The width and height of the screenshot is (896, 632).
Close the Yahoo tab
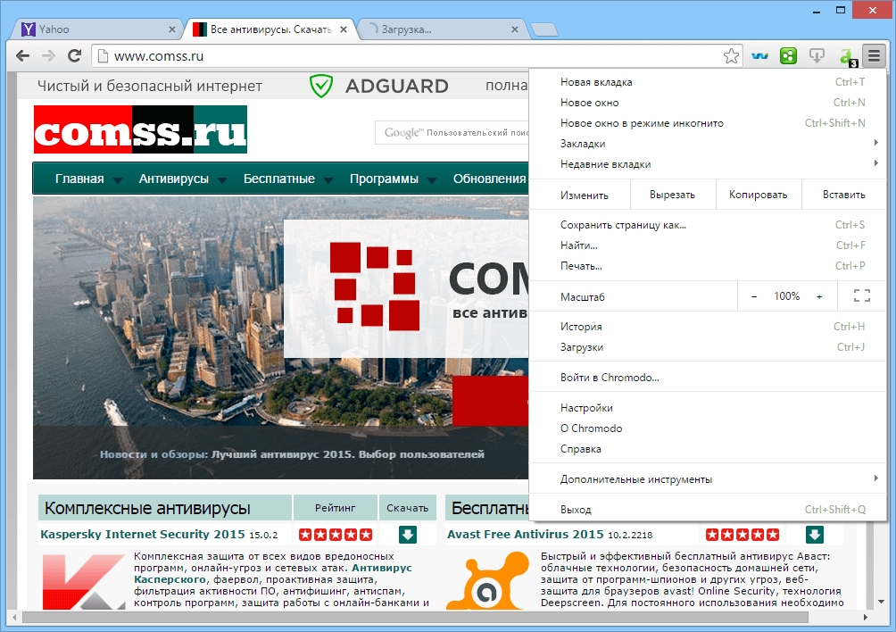point(172,29)
